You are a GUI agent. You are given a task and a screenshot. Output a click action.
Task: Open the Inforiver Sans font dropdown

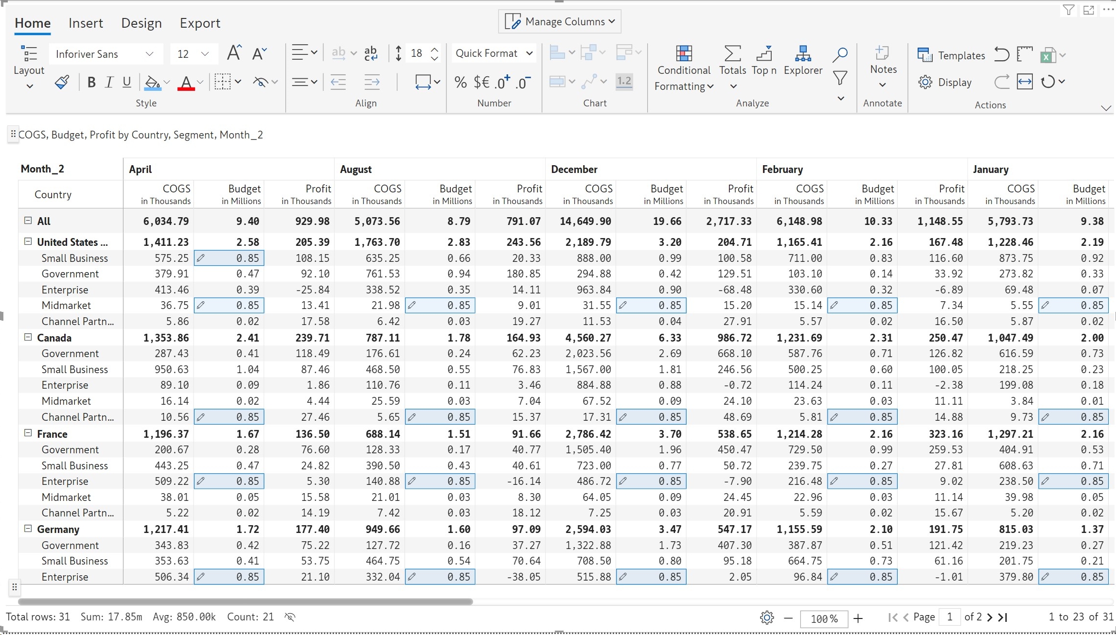click(105, 54)
